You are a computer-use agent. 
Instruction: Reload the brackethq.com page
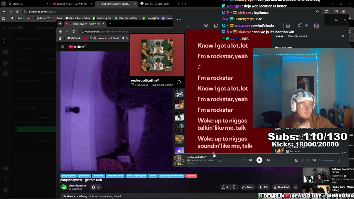17,12
